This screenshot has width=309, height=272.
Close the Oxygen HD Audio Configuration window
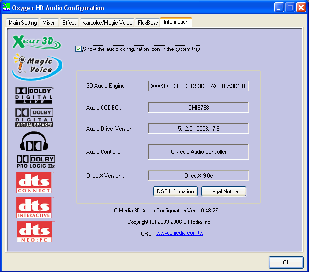click(301, 8)
